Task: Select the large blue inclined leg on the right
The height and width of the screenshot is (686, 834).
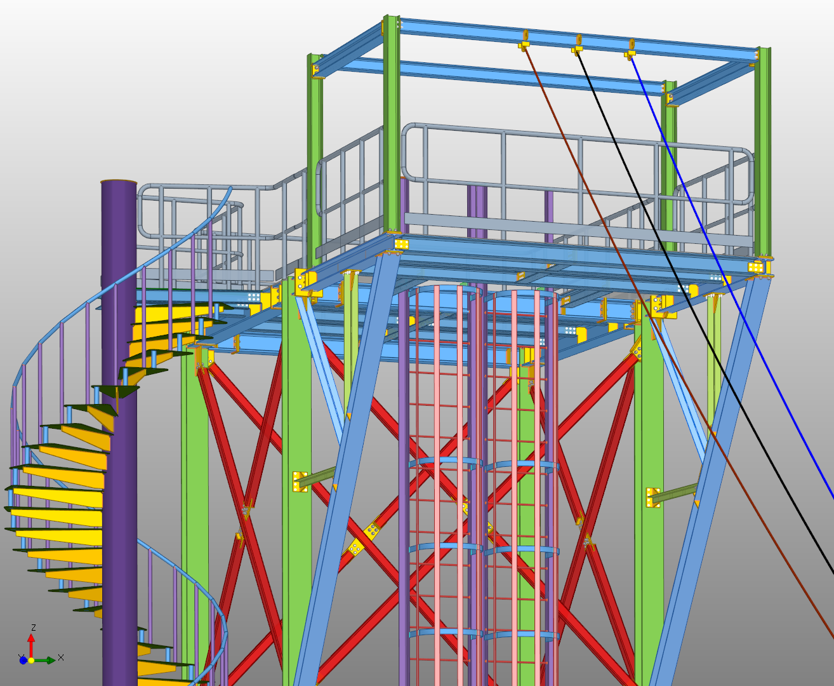Action: [x=711, y=508]
